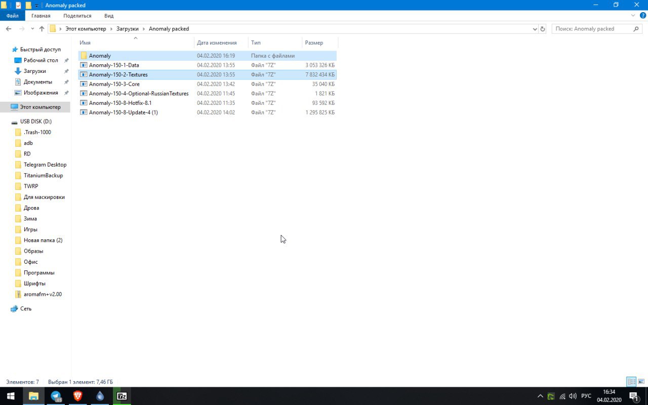Viewport: 648px width, 405px height.
Task: Click the 7 832 434 КБ size cell
Action: (x=320, y=74)
